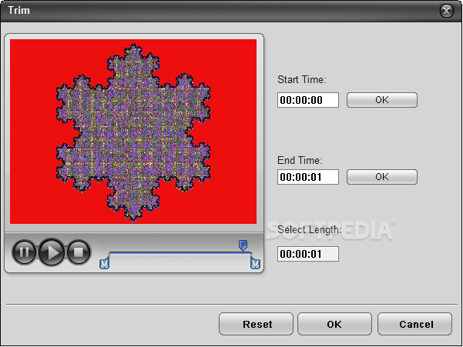Click the blue playhead slider thumb
Screen dimensions: 463x347
tap(243, 245)
